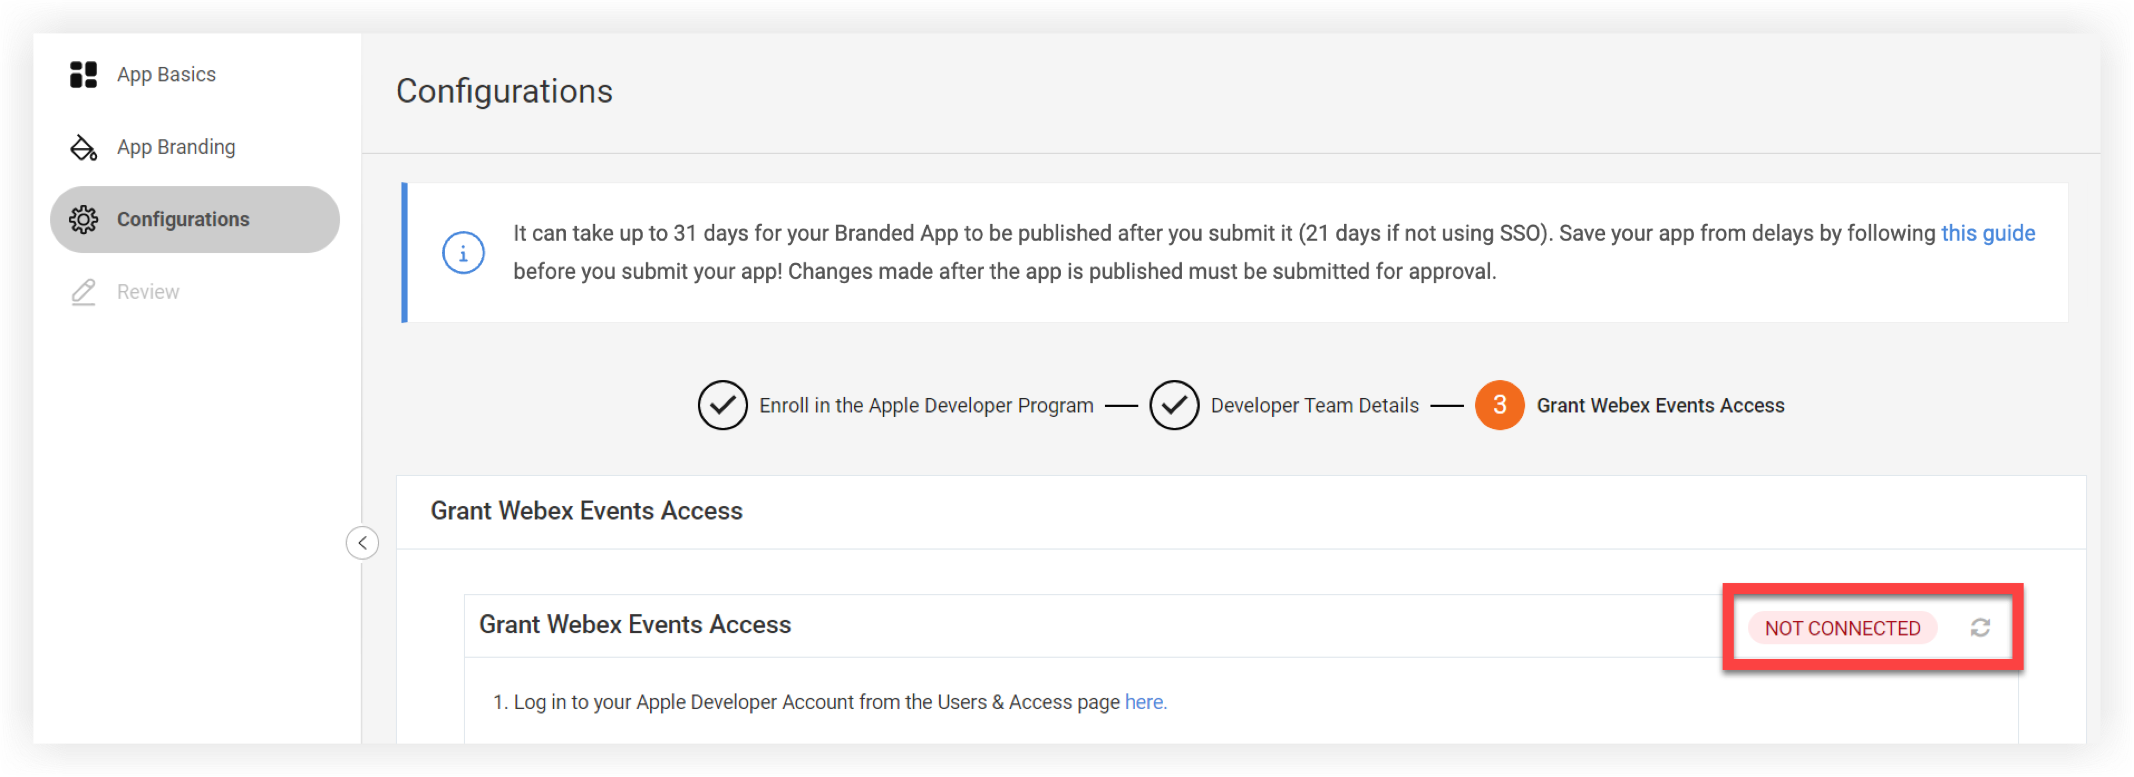Select the Configurations menu item
The height and width of the screenshot is (777, 2134).
[x=195, y=220]
